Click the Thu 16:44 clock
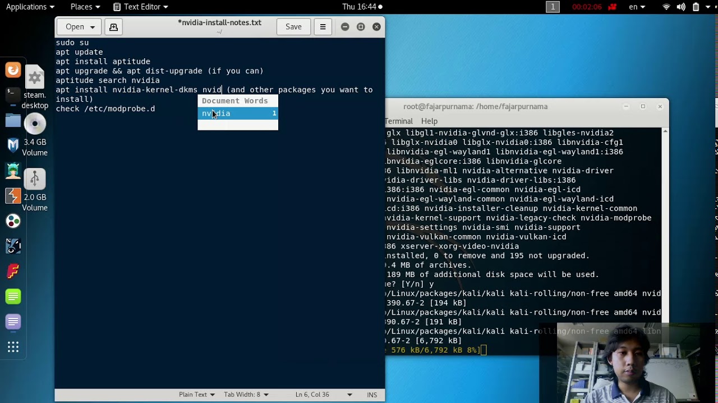This screenshot has height=403, width=718. (x=359, y=7)
